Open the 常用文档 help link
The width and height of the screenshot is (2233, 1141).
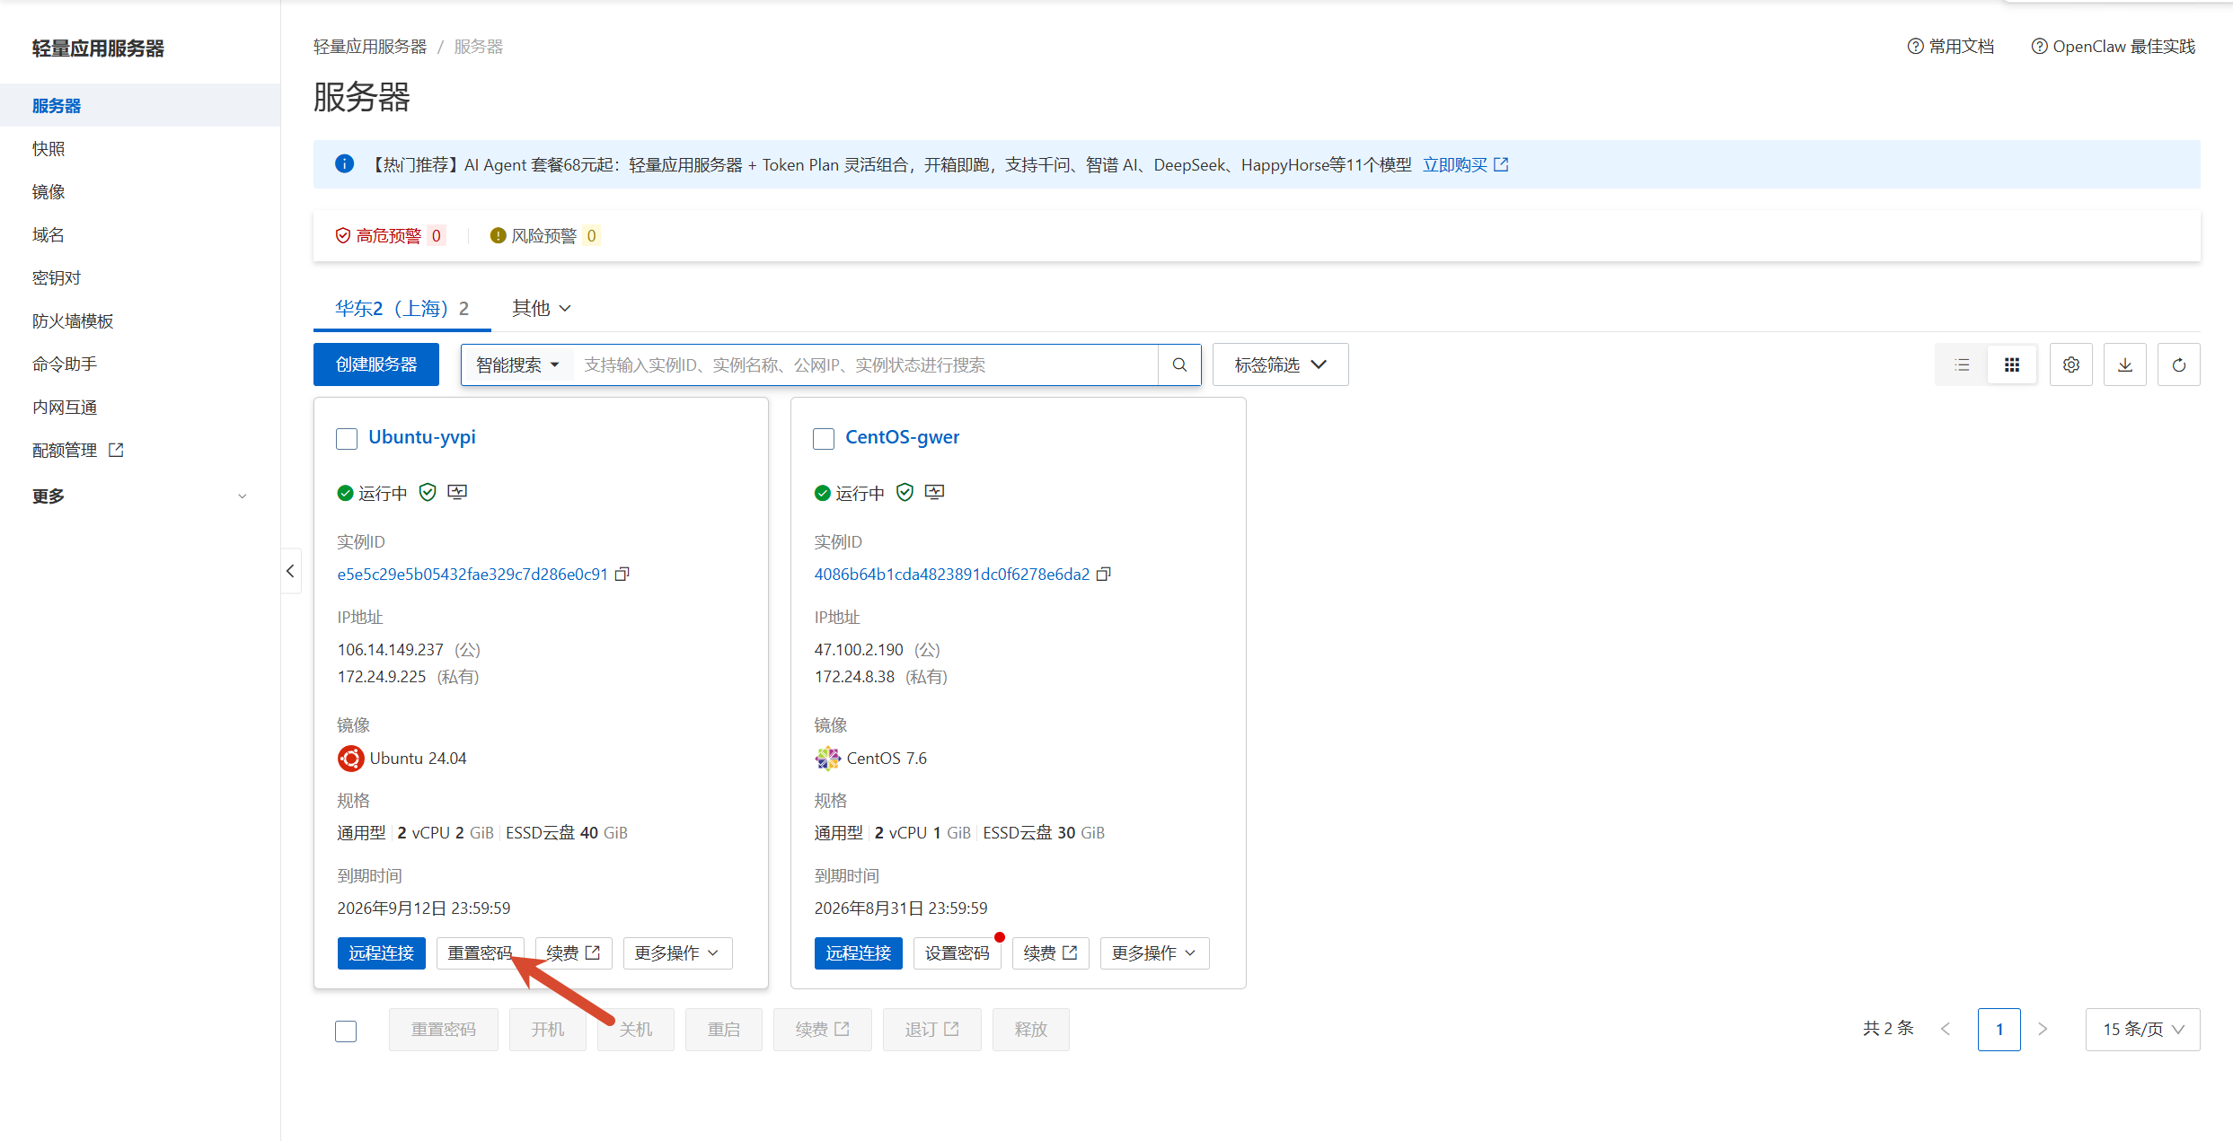click(1951, 46)
